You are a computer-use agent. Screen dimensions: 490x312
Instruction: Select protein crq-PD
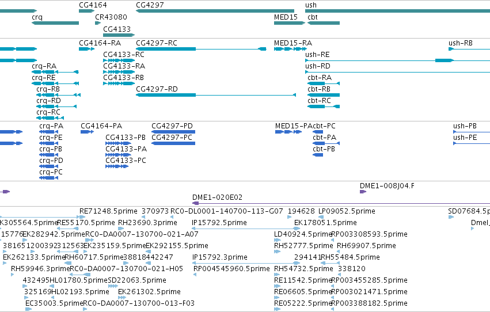click(49, 166)
